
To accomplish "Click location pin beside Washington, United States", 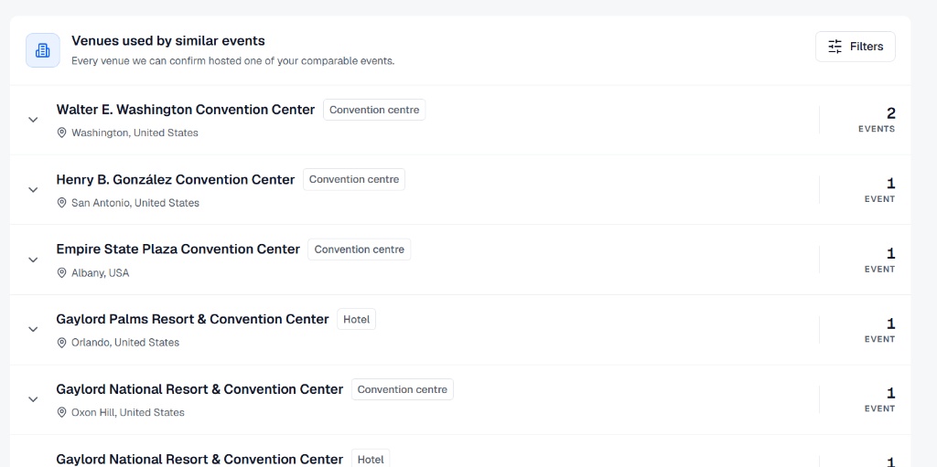I will tap(61, 133).
